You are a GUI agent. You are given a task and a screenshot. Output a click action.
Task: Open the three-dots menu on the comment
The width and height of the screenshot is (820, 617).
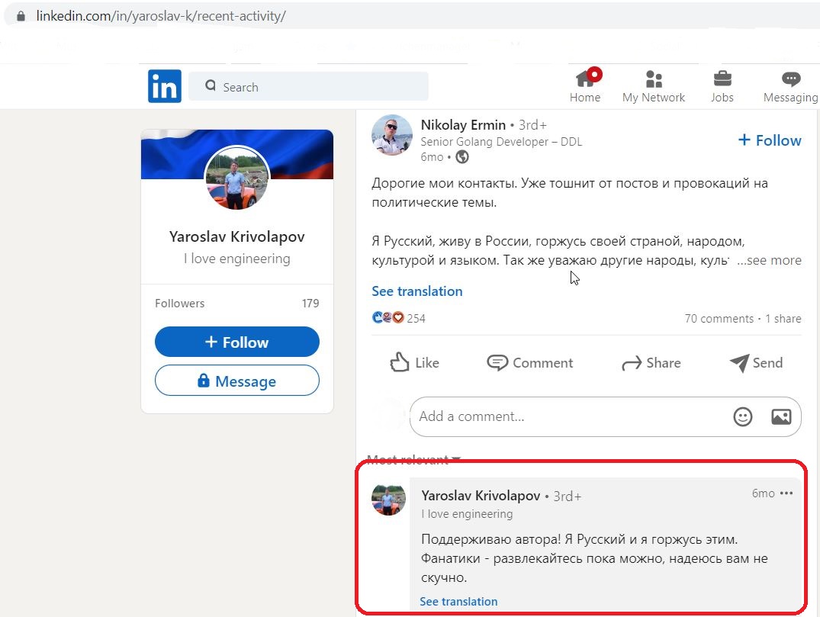point(786,493)
